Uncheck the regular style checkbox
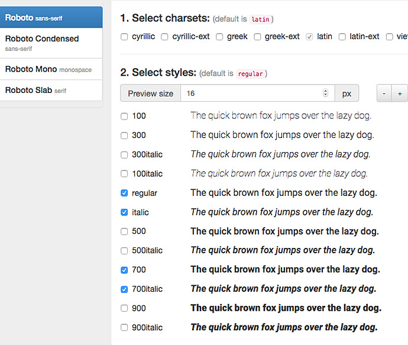 (124, 193)
